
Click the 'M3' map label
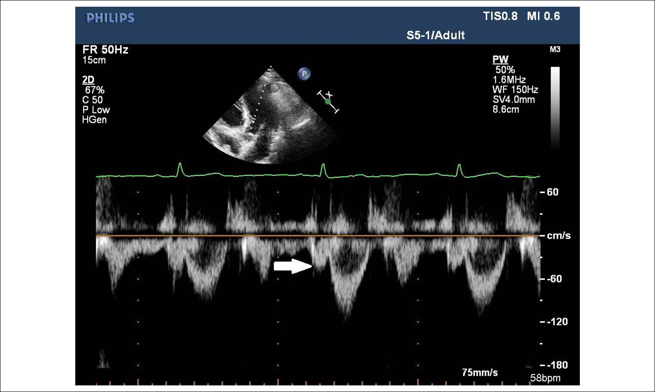pos(555,49)
